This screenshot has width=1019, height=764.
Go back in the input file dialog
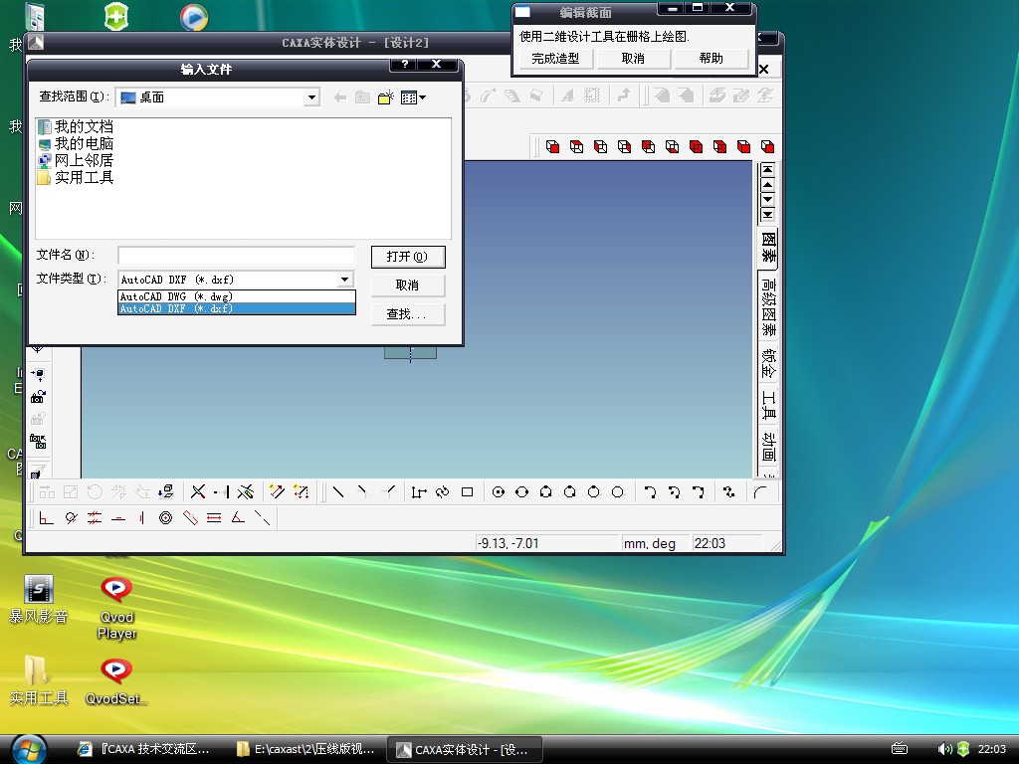(340, 97)
